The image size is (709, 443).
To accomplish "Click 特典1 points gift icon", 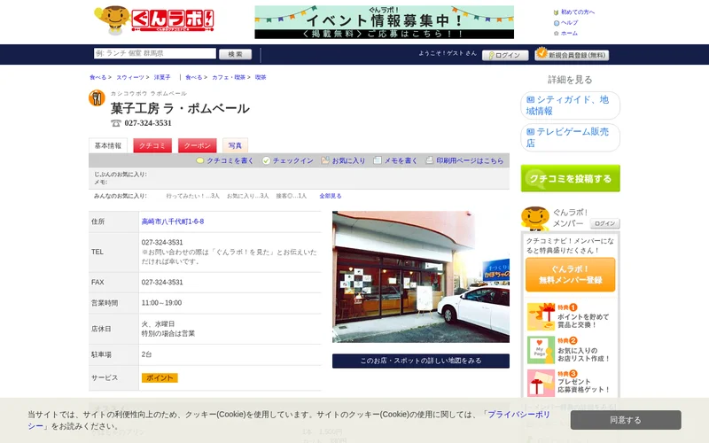I will [x=541, y=316].
